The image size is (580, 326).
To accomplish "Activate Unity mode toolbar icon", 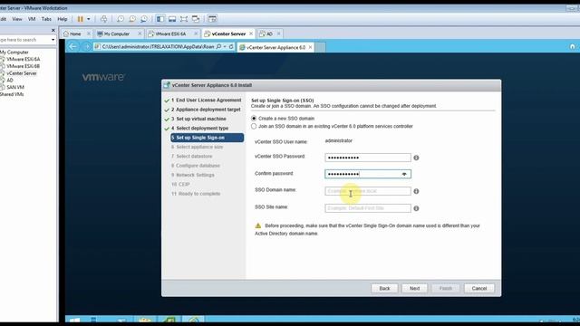I will (196, 19).
